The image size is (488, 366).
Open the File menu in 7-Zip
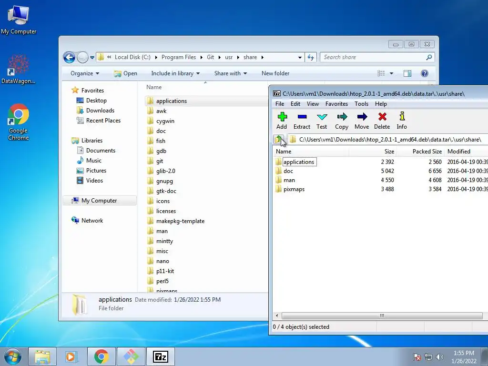pyautogui.click(x=279, y=103)
